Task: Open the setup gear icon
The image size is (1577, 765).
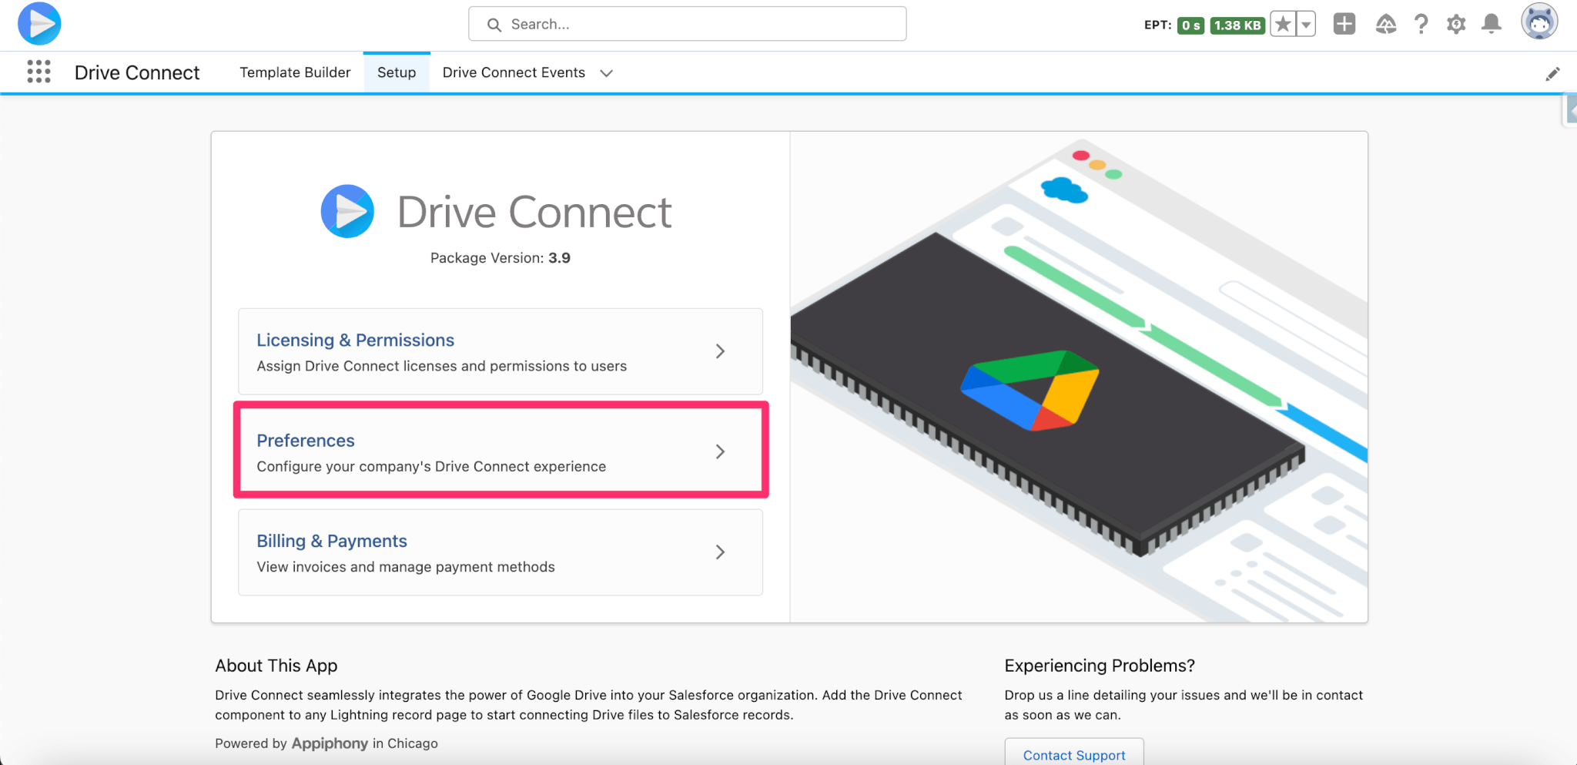Action: point(1455,25)
